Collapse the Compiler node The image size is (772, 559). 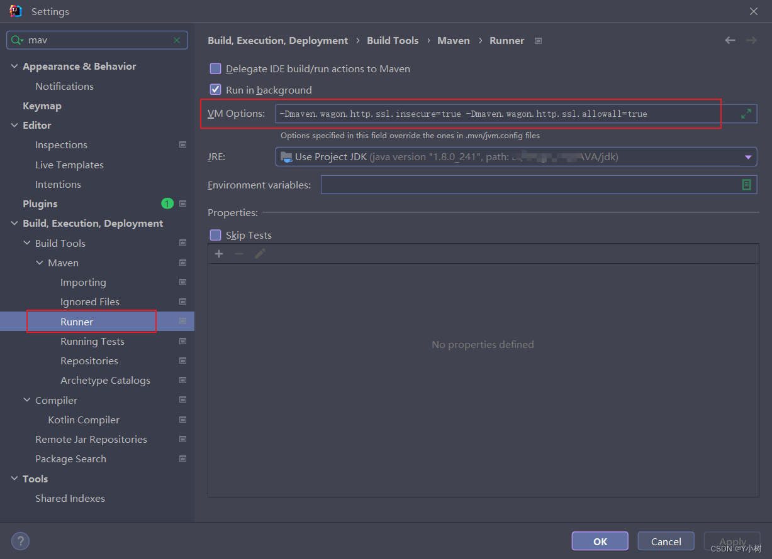pos(27,400)
